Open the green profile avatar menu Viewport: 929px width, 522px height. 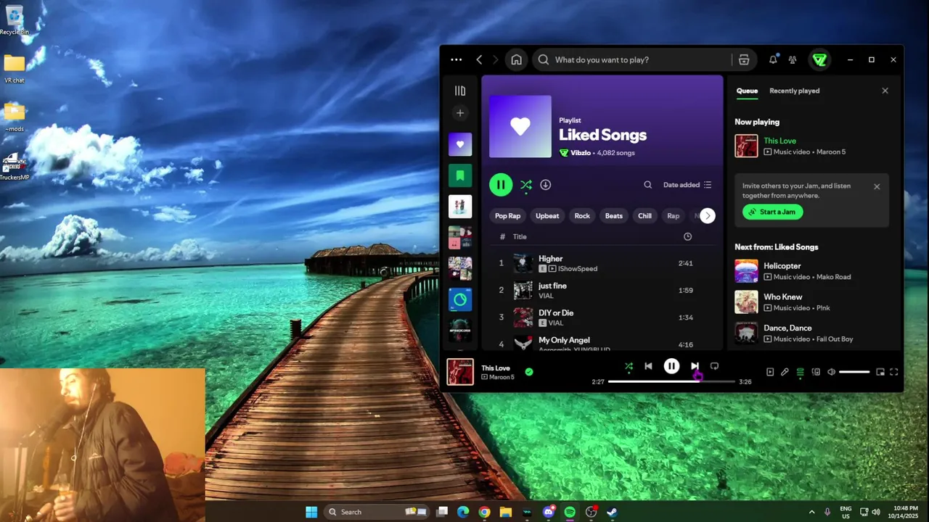(819, 60)
